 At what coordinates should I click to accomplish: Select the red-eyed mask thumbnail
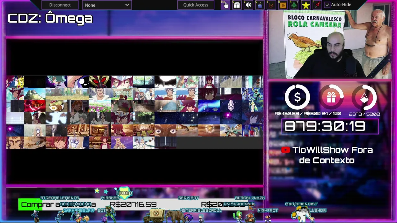point(100,81)
